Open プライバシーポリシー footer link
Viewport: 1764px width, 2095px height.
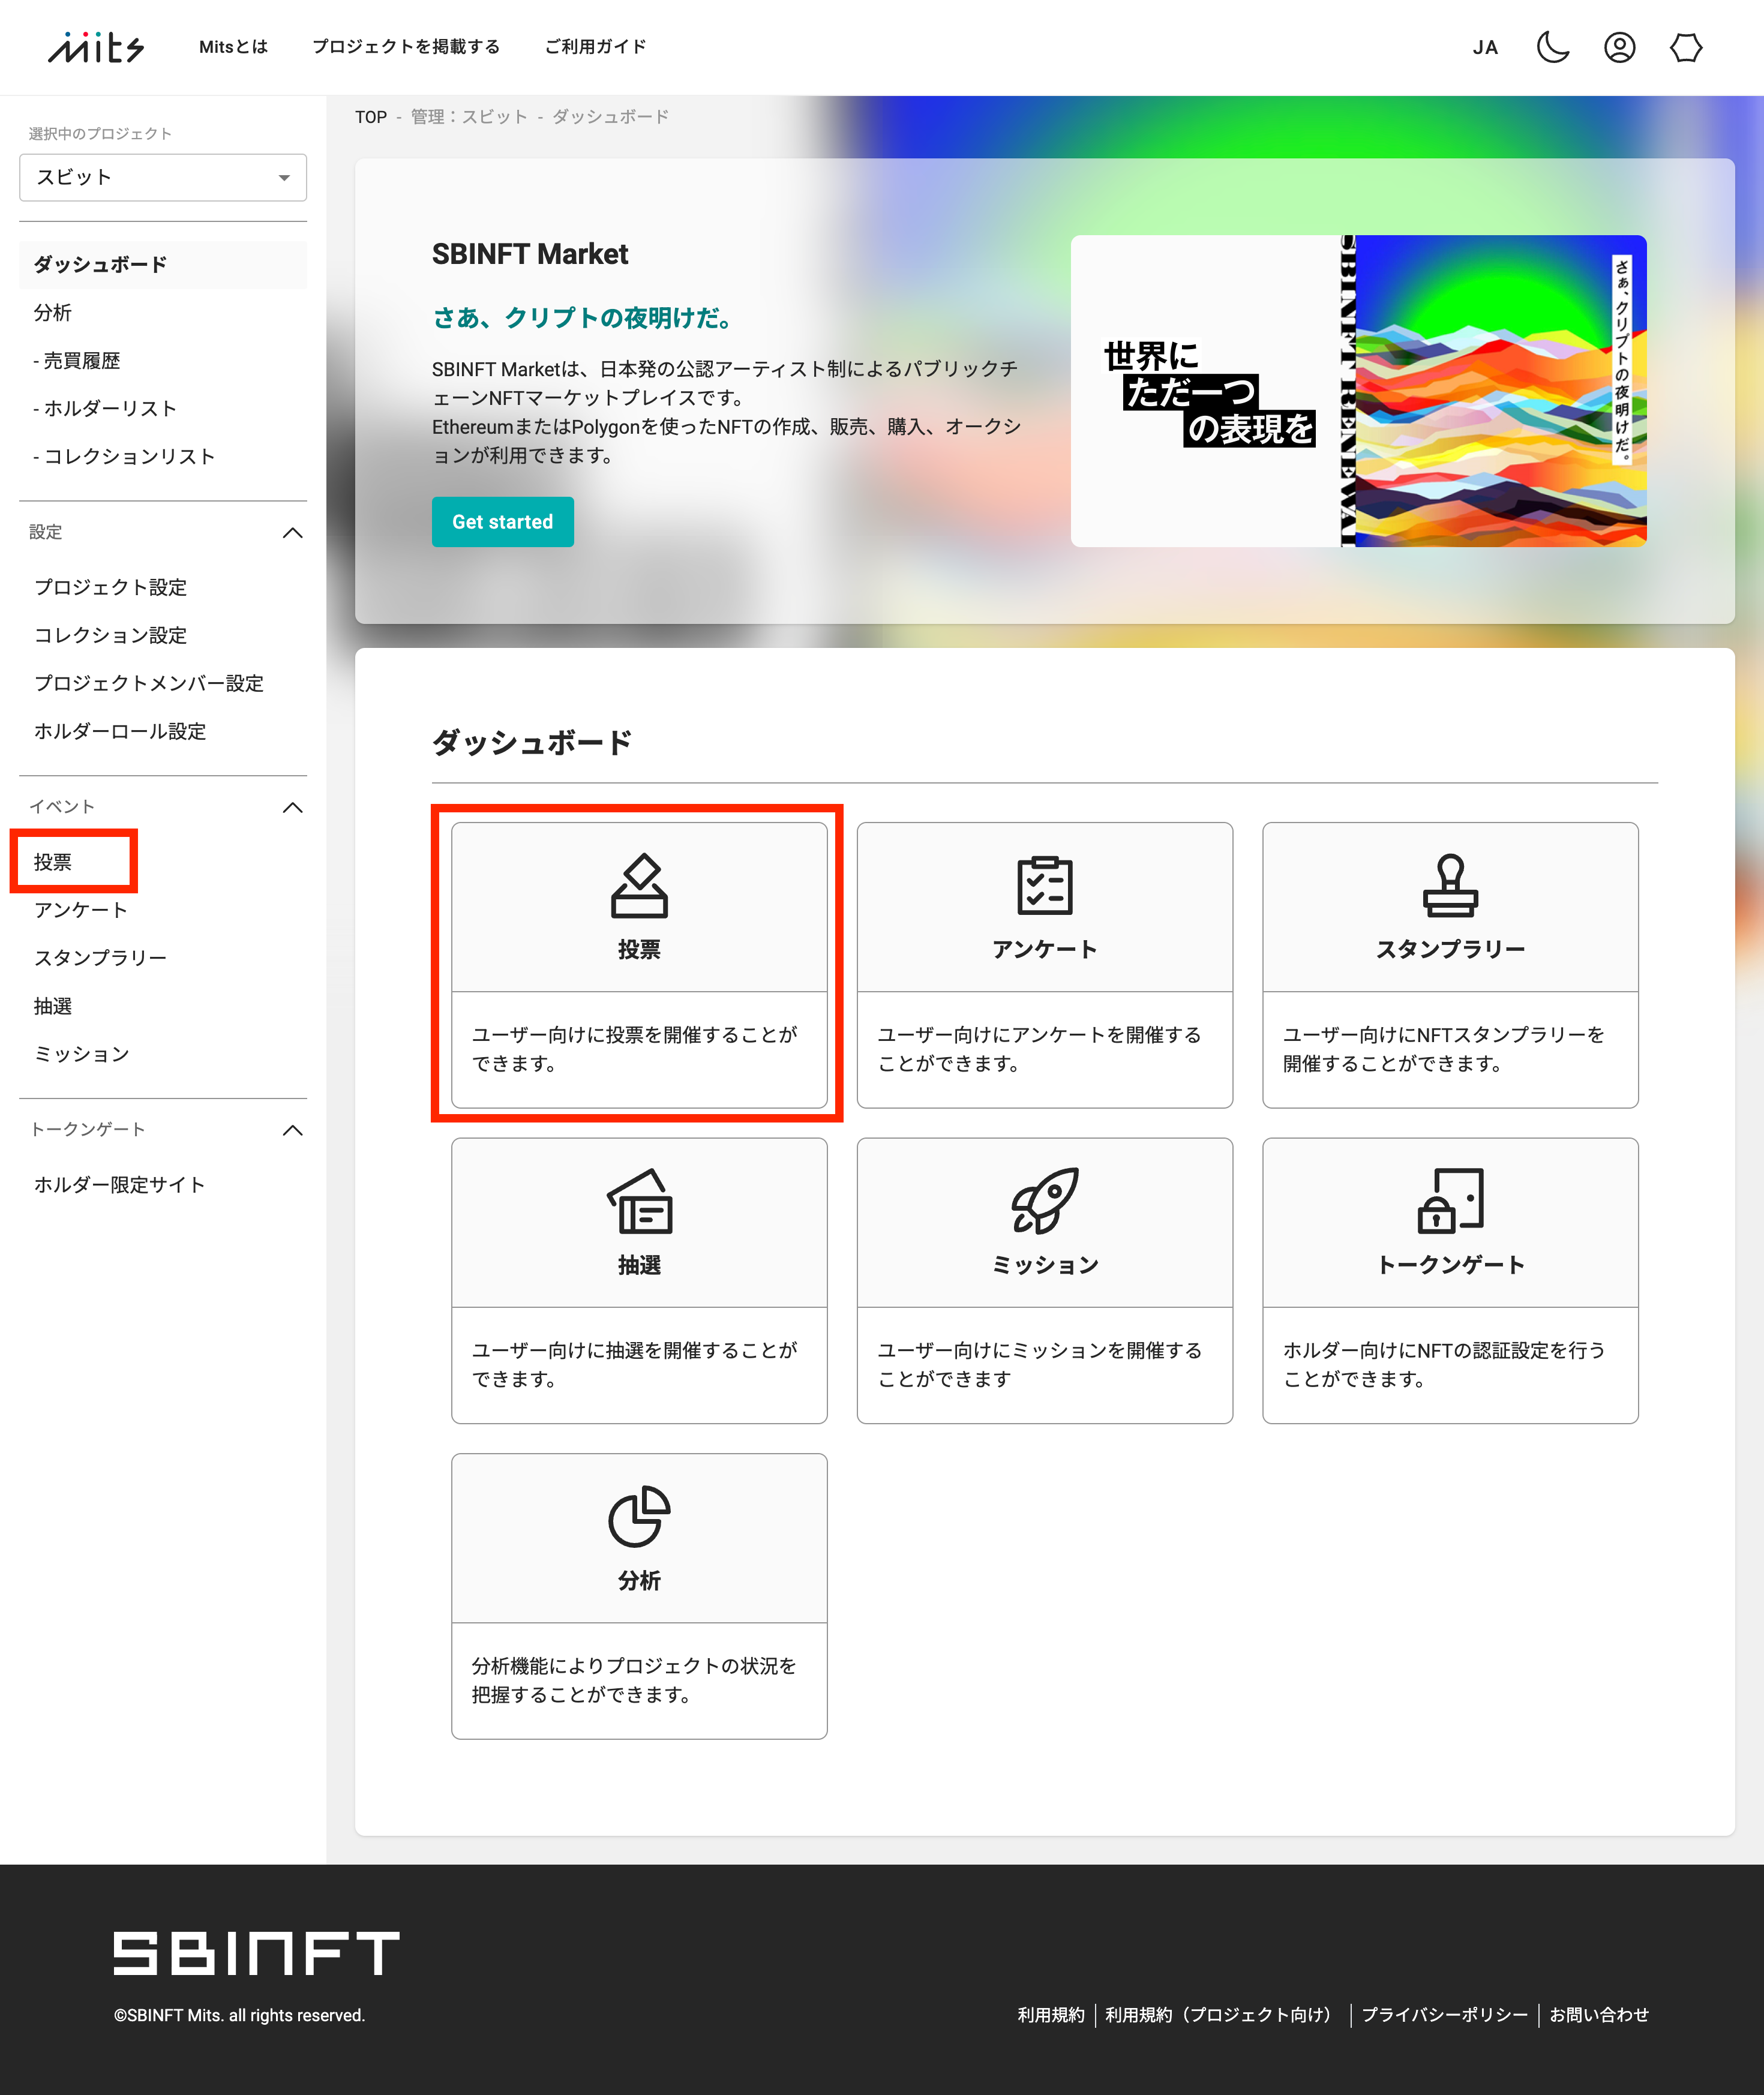click(x=1444, y=2015)
